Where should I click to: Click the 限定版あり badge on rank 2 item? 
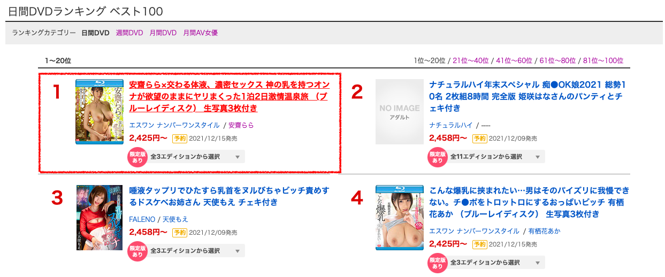coord(438,157)
